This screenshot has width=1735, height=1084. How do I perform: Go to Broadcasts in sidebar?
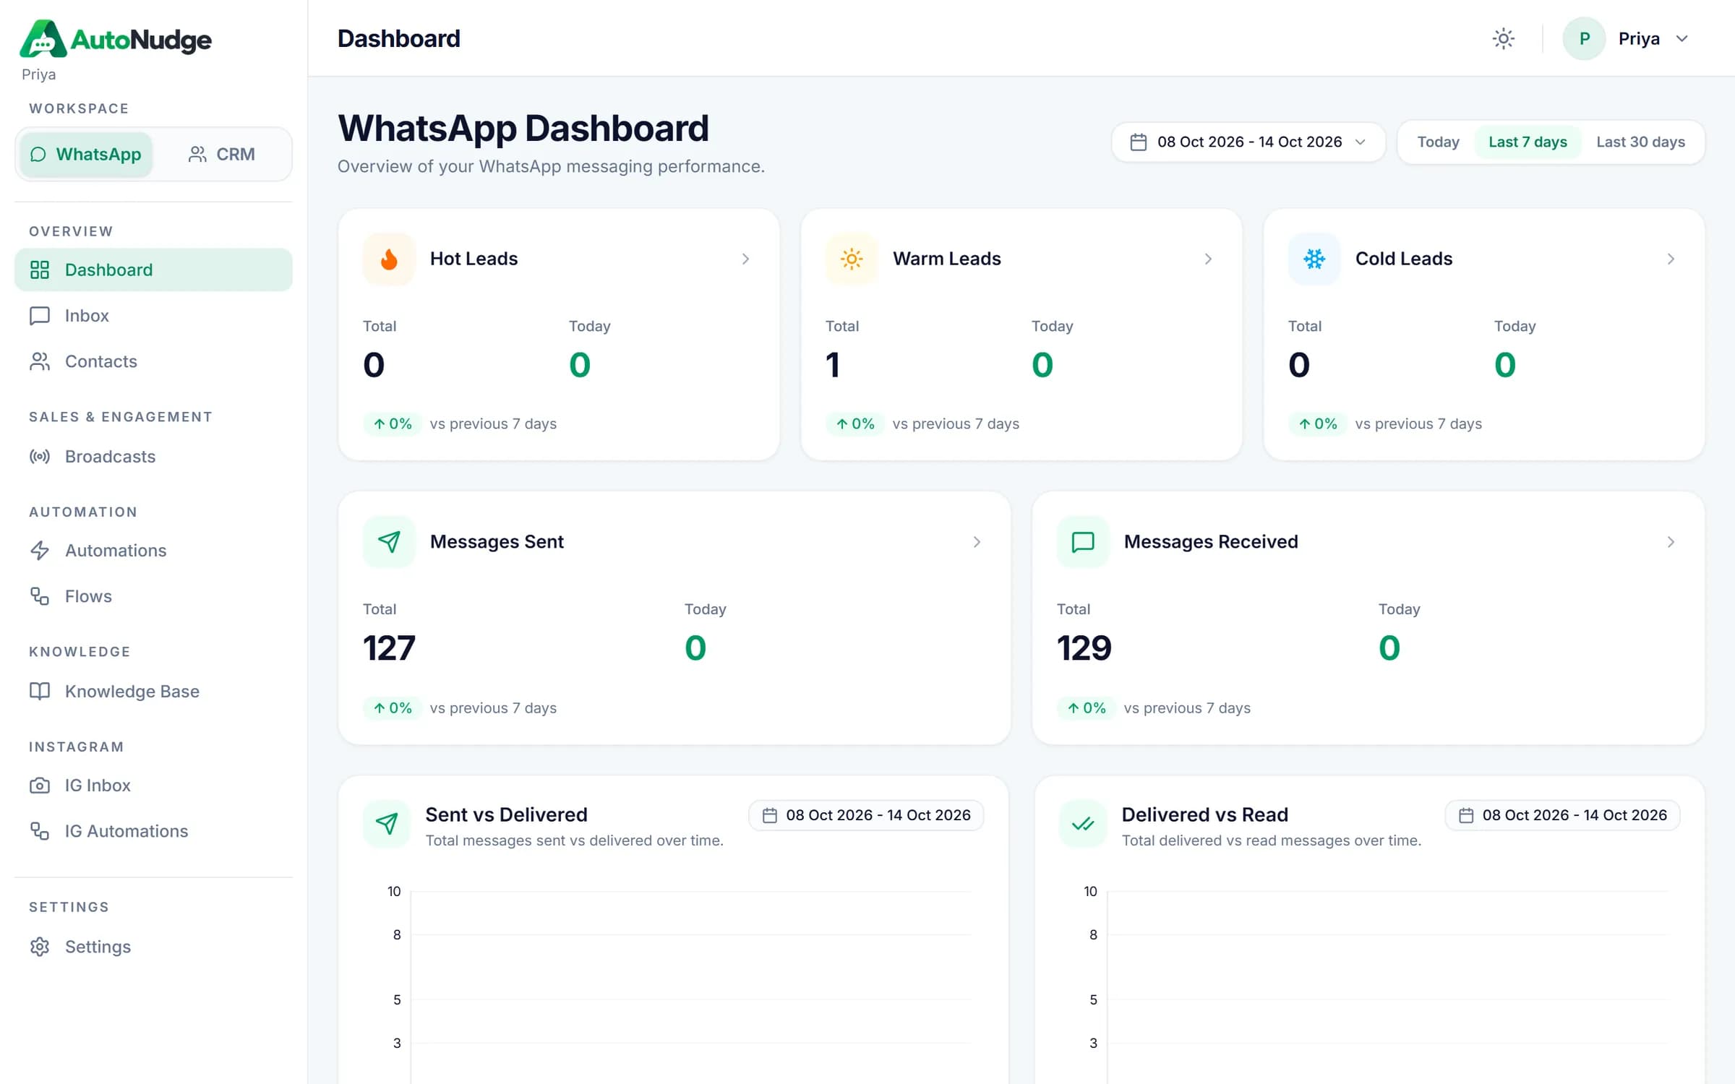pos(153,457)
